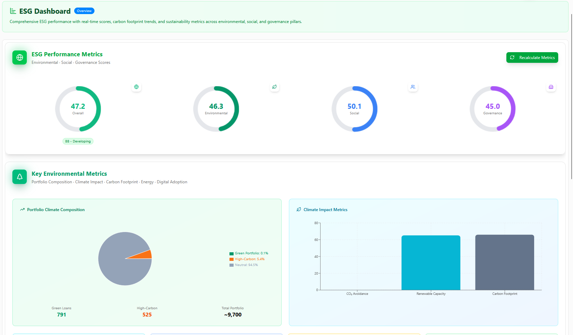Toggle the Neutral legend entry
Viewport: 573px width, 335px height.
click(244, 265)
